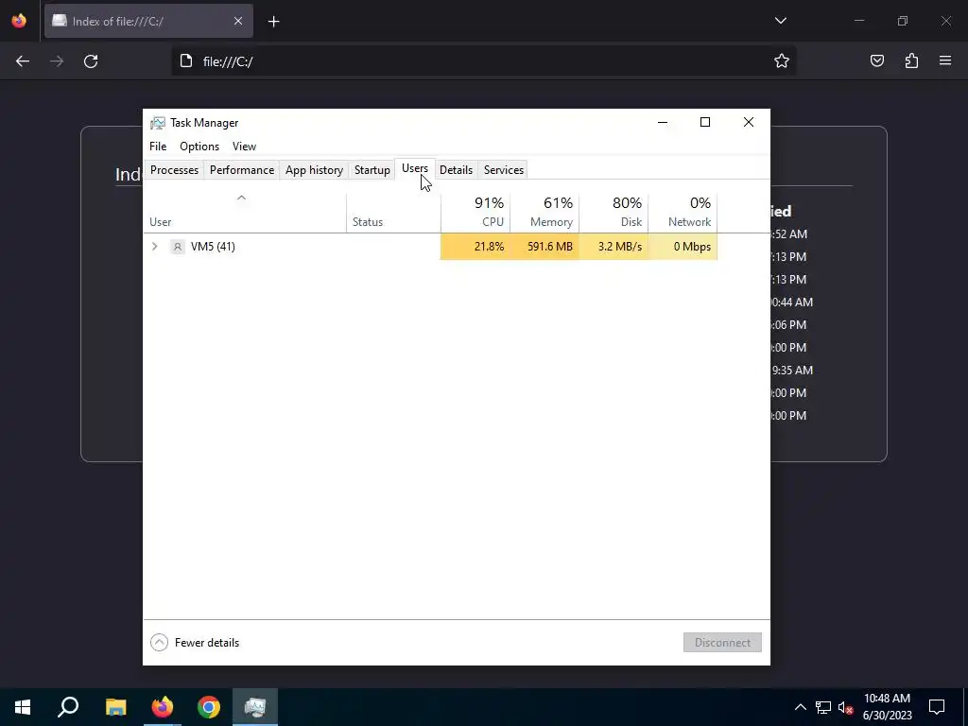The height and width of the screenshot is (726, 968).
Task: Open the Options menu
Action: 199,147
